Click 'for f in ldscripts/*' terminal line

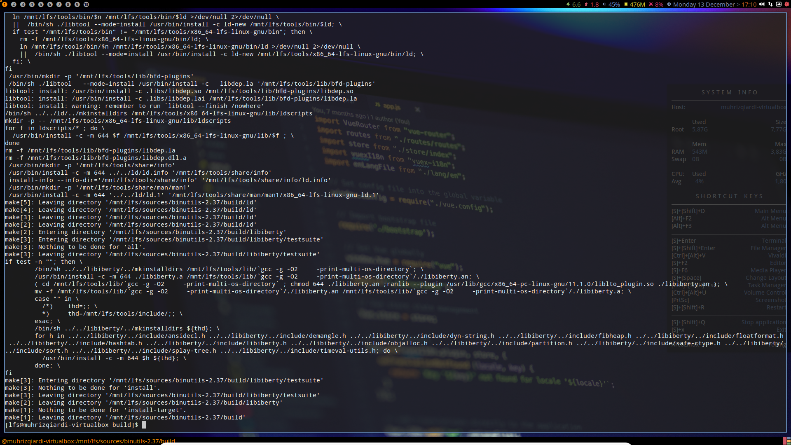pos(55,128)
